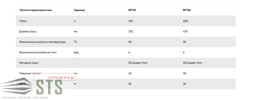Select Максимальна робоча температура row label

pyautogui.click(x=42, y=42)
